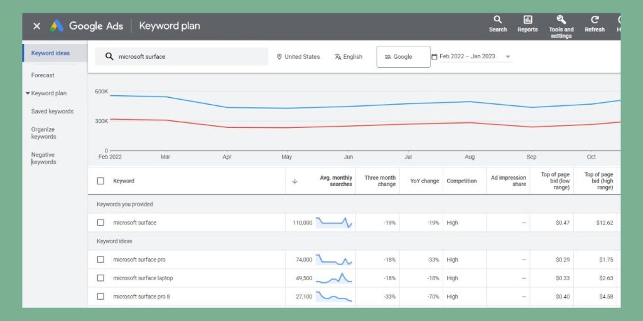Click the 'Keyword ideas' table section label

coord(114,241)
